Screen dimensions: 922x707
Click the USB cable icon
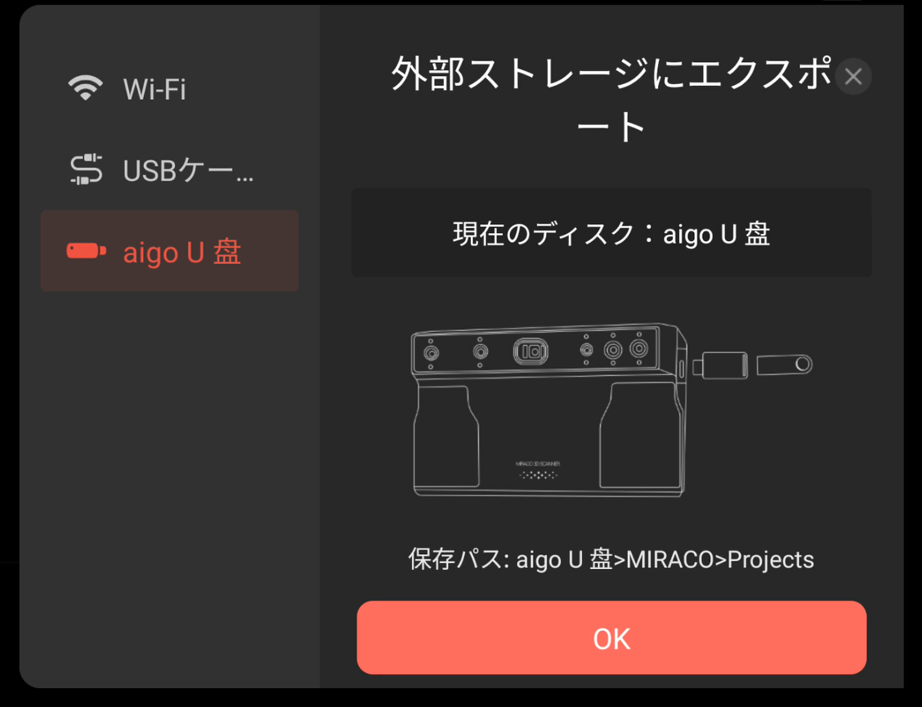86,169
